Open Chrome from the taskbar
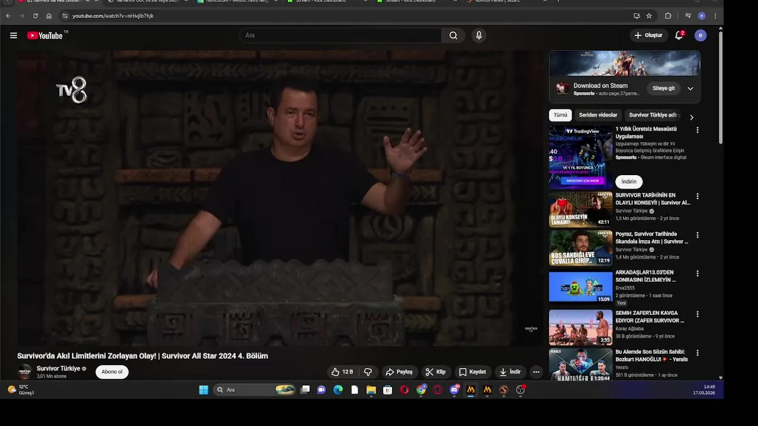Image resolution: width=758 pixels, height=426 pixels. [421, 390]
